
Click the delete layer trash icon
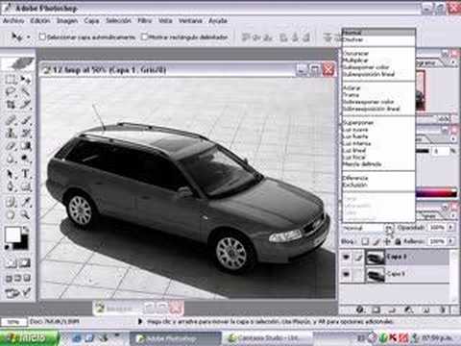[x=443, y=309]
